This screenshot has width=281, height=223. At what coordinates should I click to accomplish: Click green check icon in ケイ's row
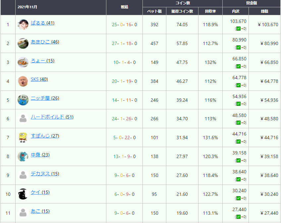click(238, 198)
